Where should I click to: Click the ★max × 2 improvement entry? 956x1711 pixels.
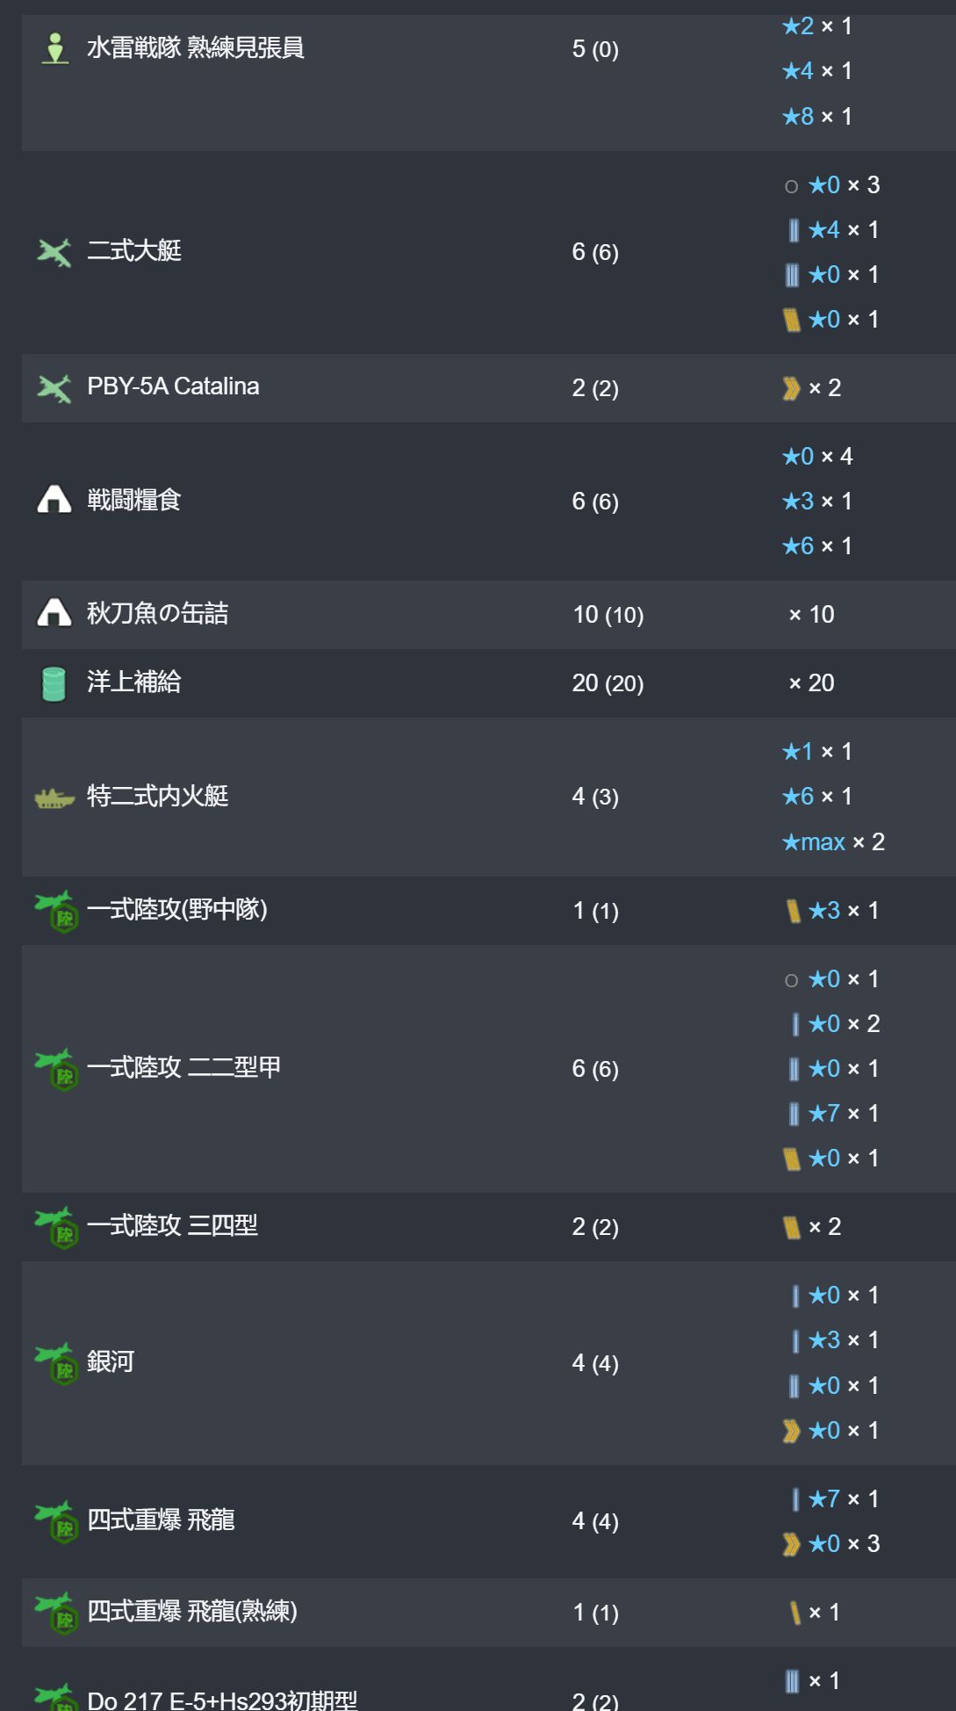click(x=833, y=842)
